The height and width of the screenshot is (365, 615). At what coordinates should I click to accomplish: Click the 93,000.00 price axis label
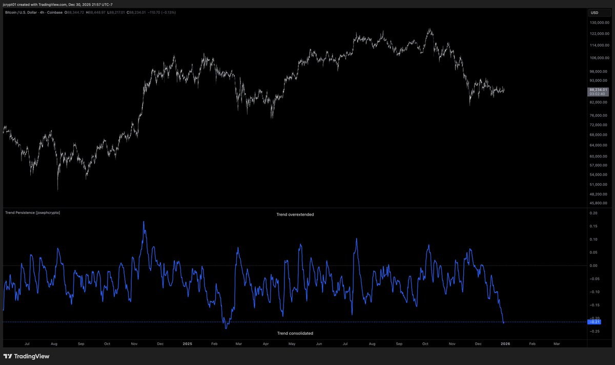599,80
